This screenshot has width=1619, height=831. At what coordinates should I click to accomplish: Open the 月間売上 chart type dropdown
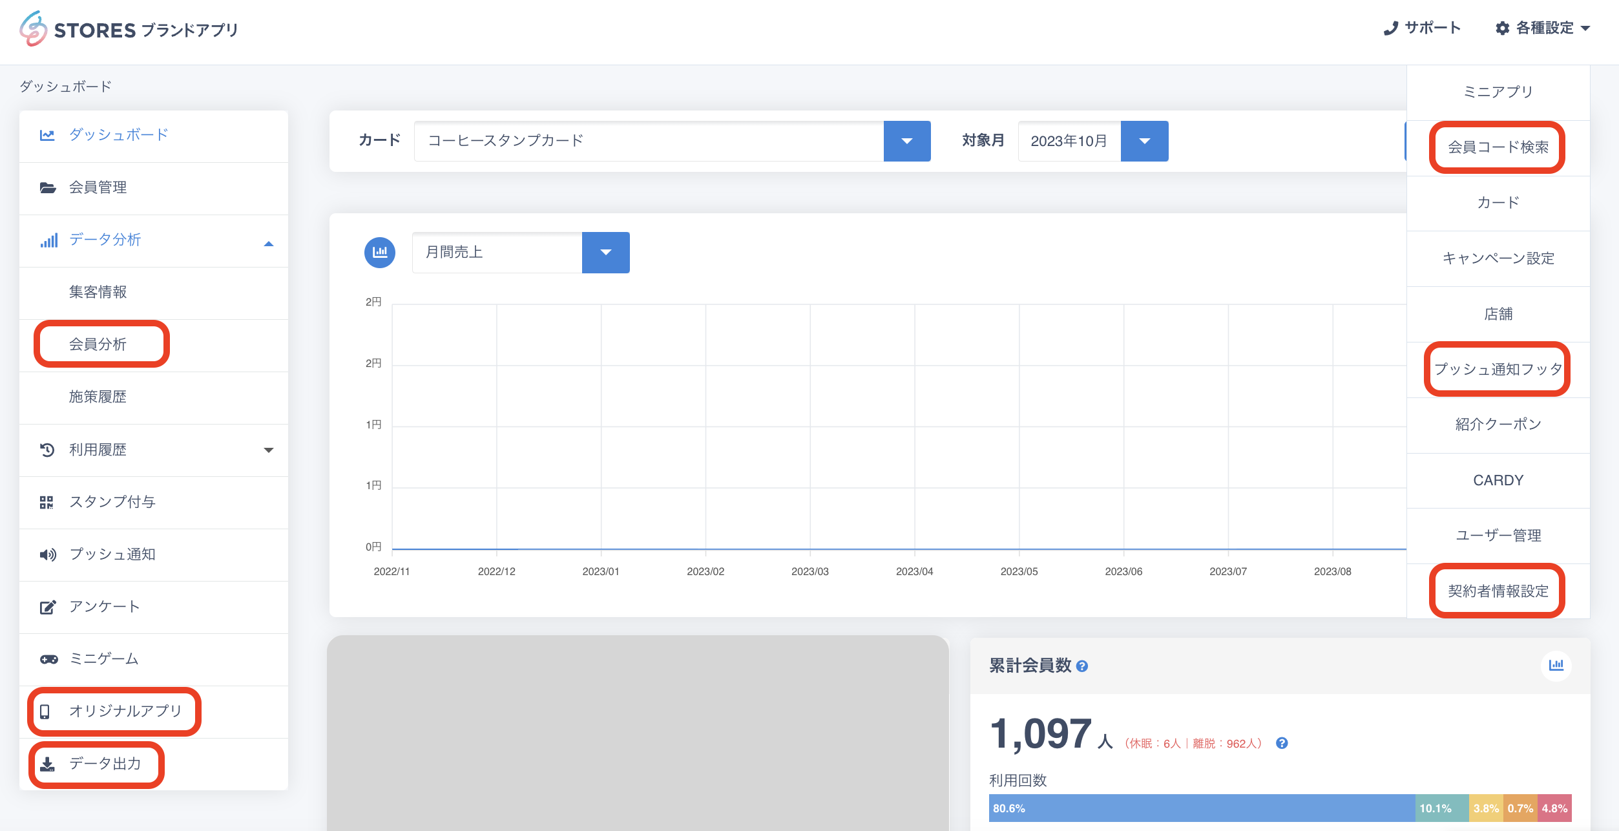coord(605,252)
